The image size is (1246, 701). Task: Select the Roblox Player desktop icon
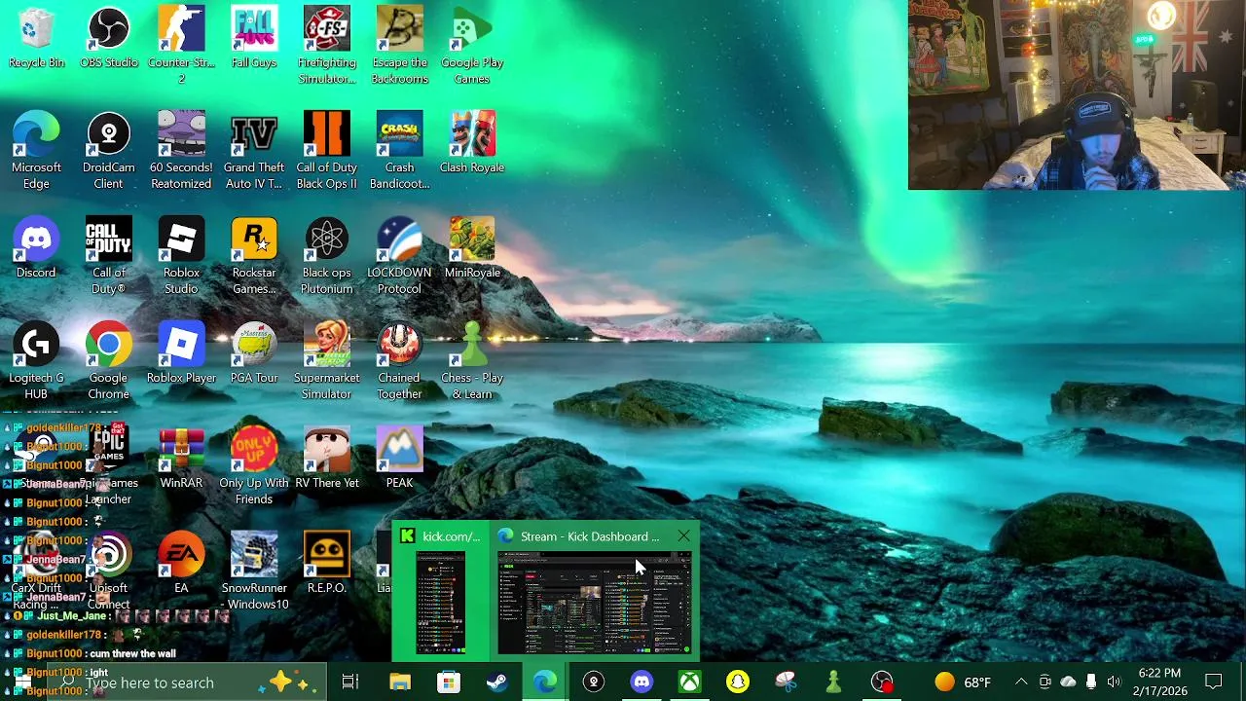(181, 354)
